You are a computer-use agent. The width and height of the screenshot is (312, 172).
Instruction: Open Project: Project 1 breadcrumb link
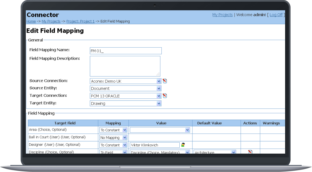80,21
